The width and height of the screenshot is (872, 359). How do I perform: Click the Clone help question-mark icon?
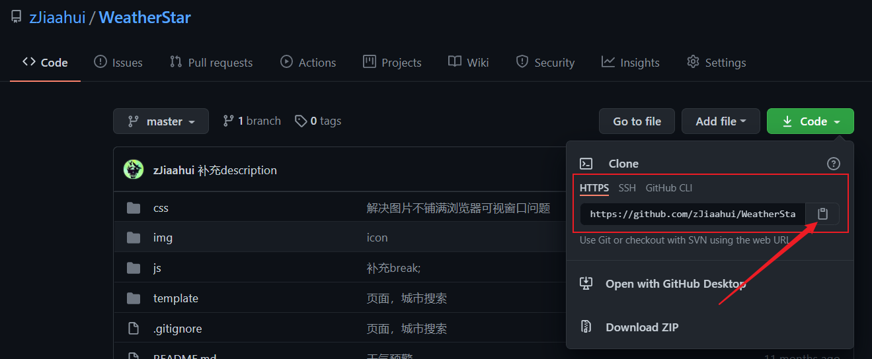pyautogui.click(x=834, y=164)
